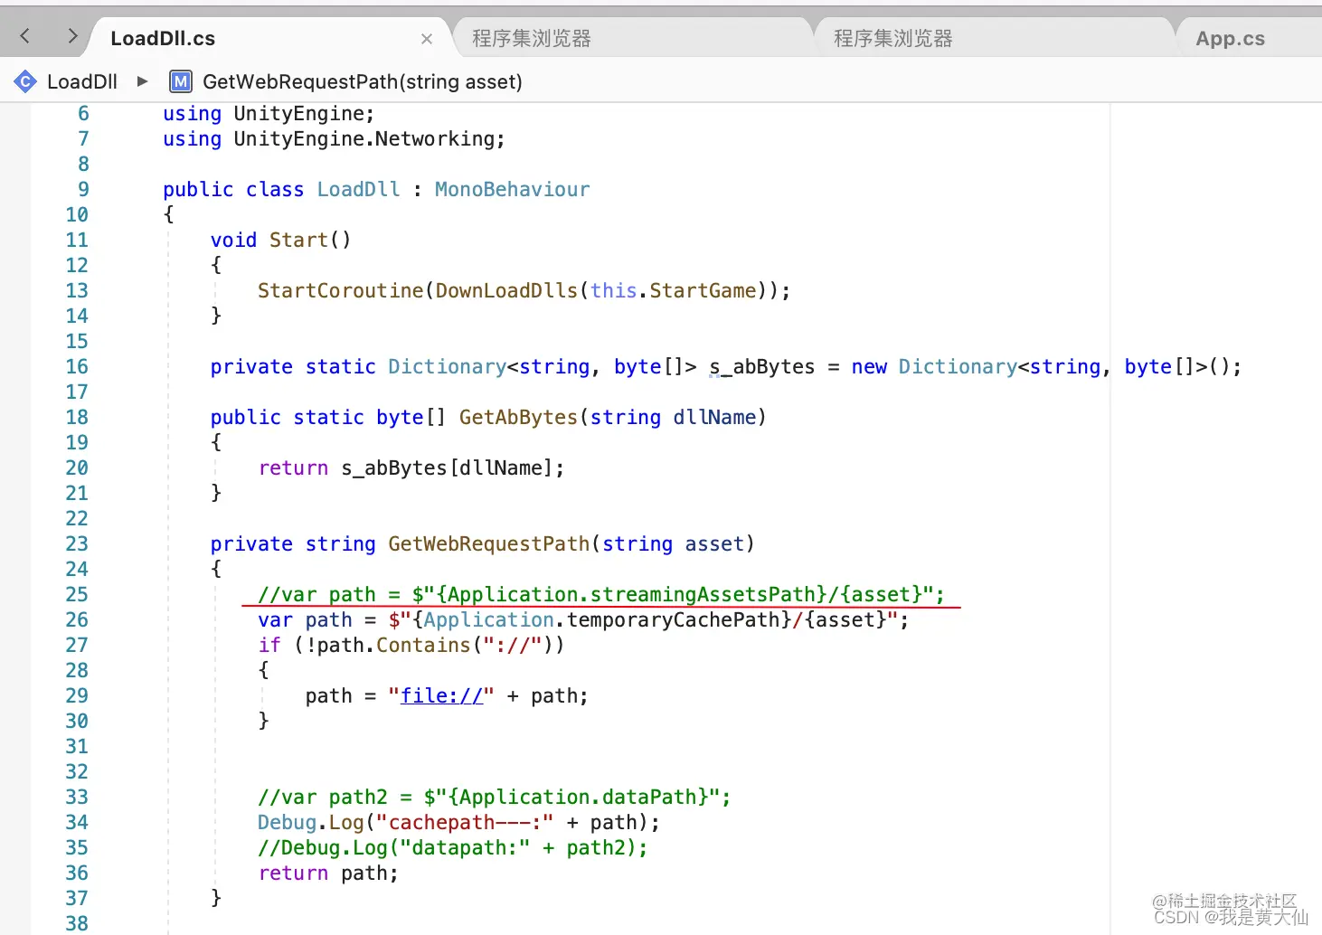This screenshot has height=935, width=1322.
Task: Expand breadcrumb separator arrow after LoadDll
Action: [x=143, y=81]
